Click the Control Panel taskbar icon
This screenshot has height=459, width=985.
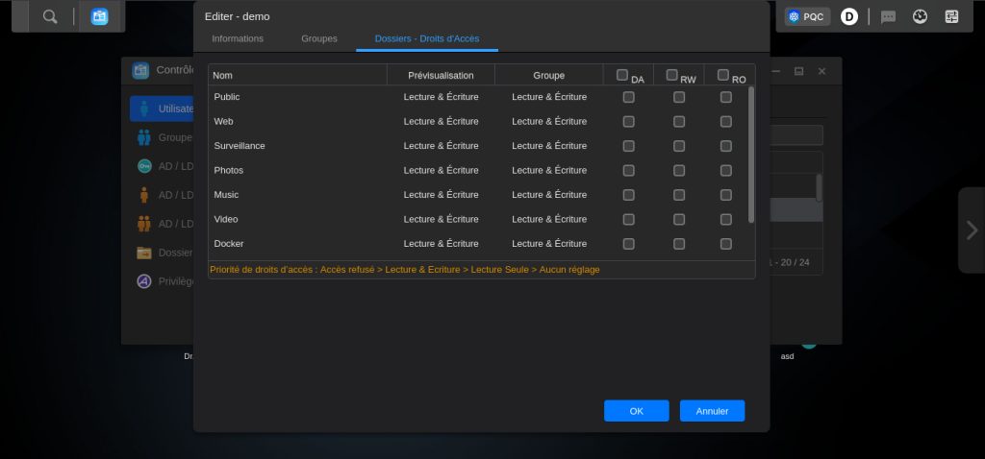(x=99, y=17)
